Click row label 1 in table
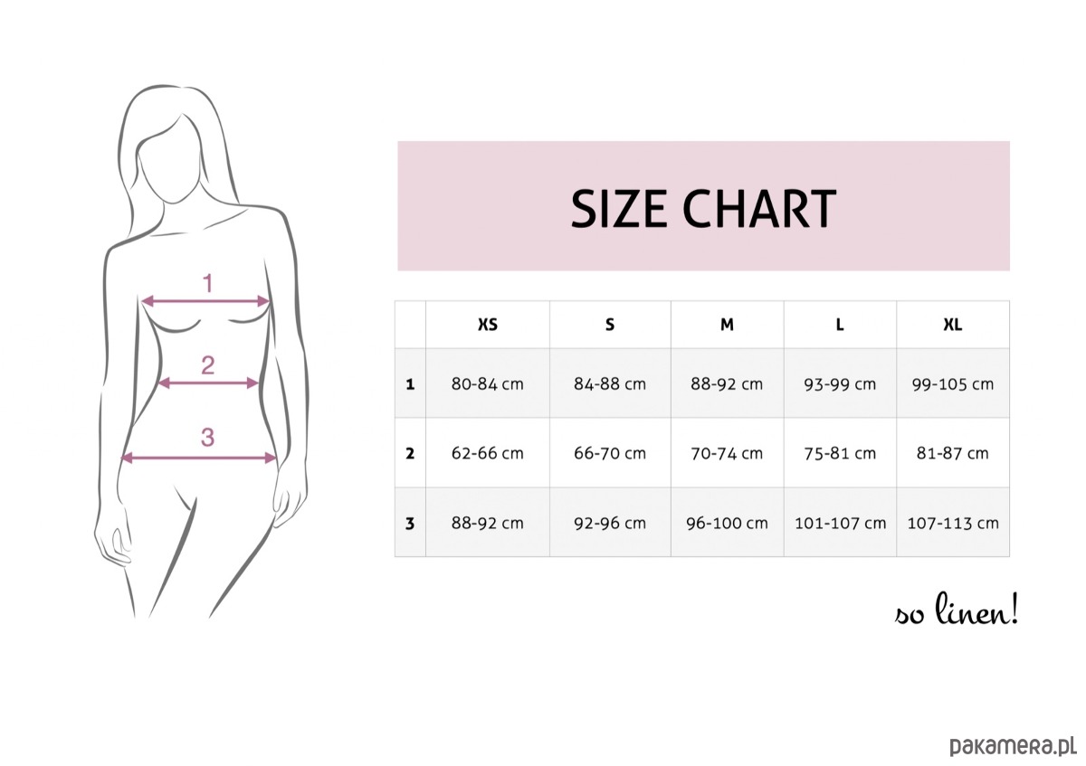The image size is (1086, 766). click(410, 383)
